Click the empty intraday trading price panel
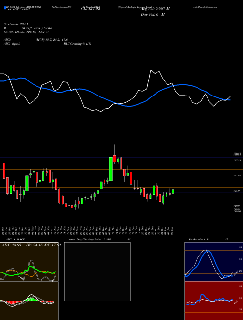Viewport: 243px width, 320px height. tap(97, 272)
